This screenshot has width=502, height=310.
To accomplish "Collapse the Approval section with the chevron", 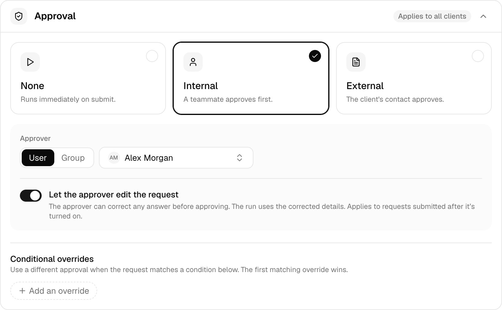I will (x=483, y=16).
